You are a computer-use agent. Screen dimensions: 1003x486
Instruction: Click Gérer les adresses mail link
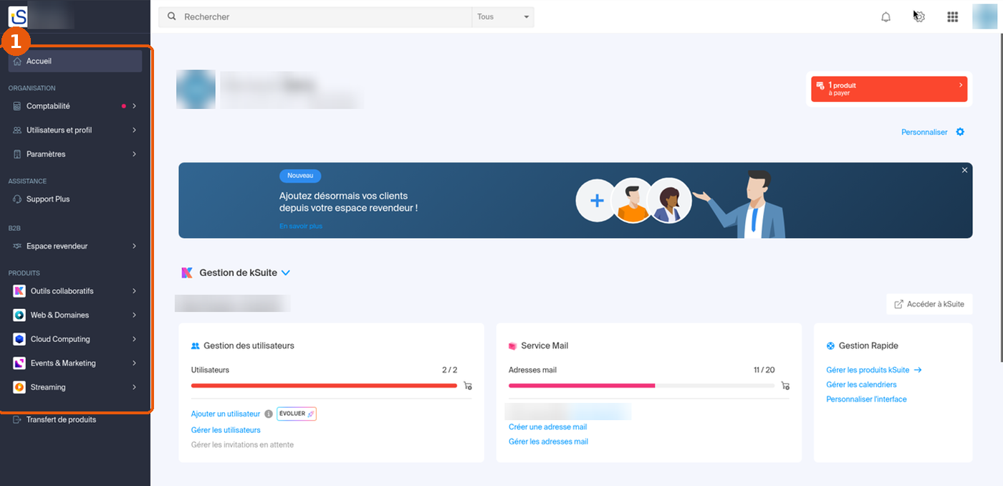[548, 442]
